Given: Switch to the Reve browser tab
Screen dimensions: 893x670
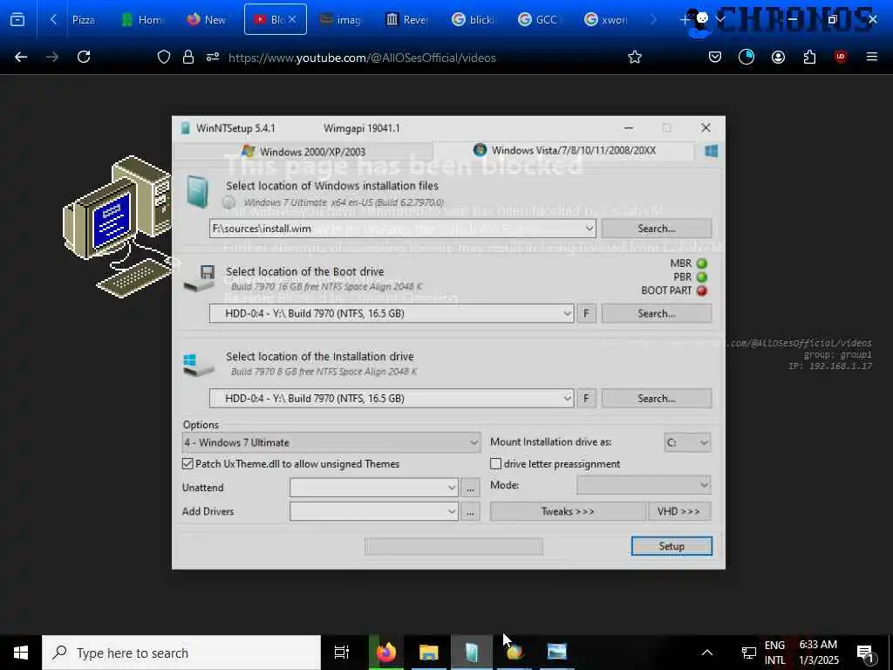Looking at the screenshot, I should pyautogui.click(x=406, y=19).
